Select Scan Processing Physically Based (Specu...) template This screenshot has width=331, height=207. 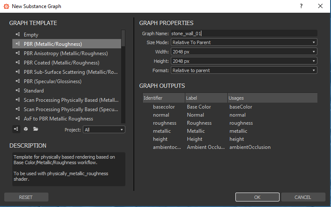click(67, 109)
